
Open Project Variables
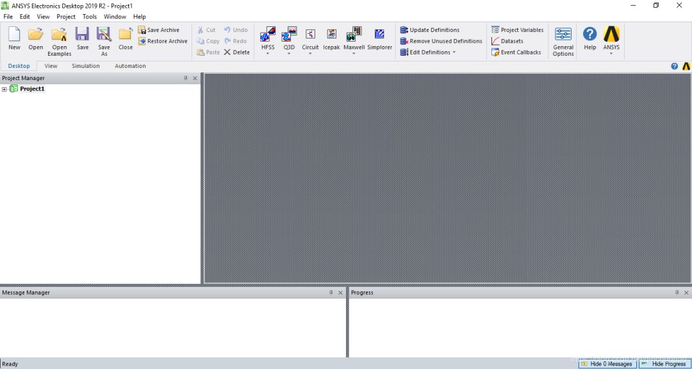(x=517, y=30)
